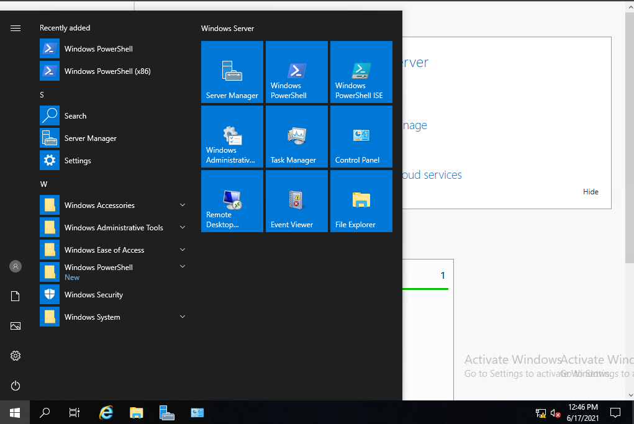Open Search from the app list

coord(113,116)
